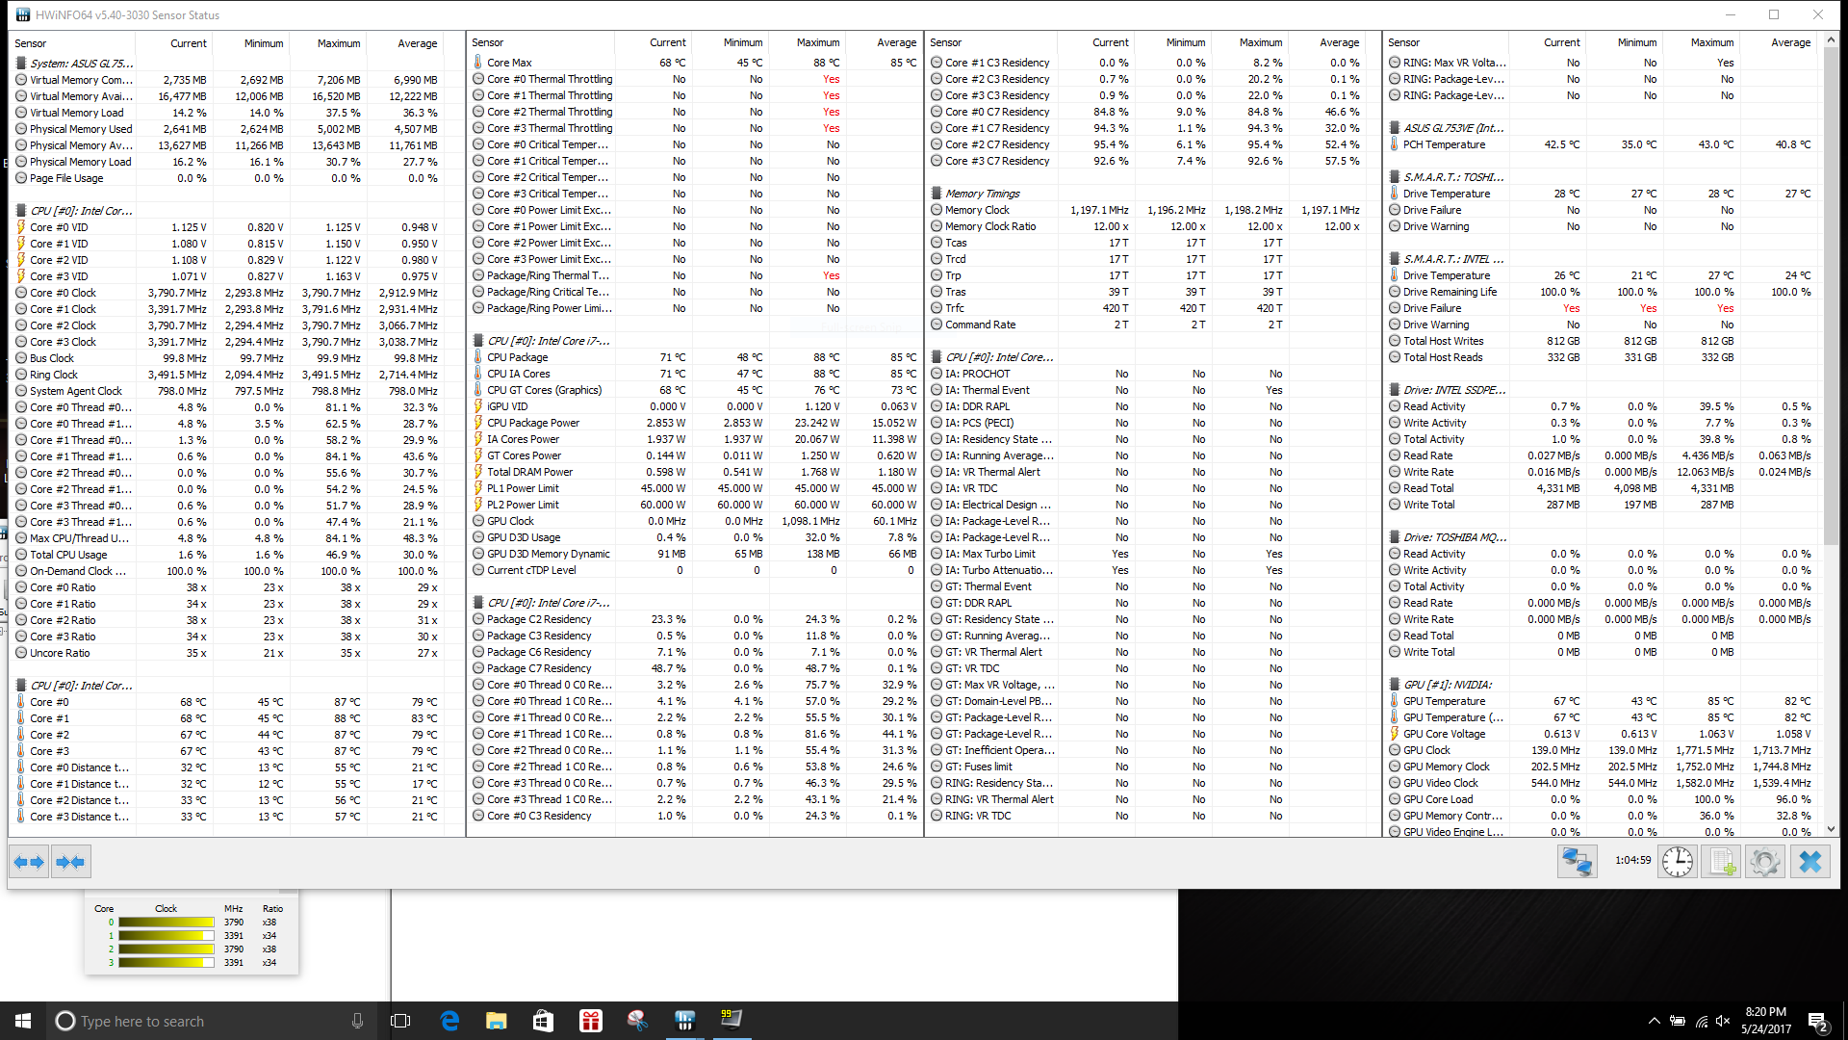Click the Task View taskbar icon
This screenshot has width=1848, height=1040.
(400, 1021)
